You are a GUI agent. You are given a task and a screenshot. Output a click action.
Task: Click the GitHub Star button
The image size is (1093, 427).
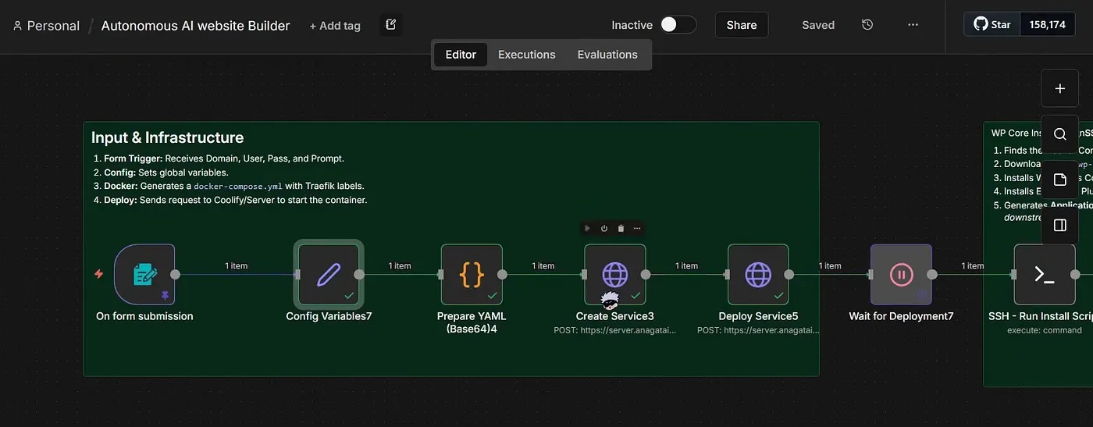coord(992,25)
